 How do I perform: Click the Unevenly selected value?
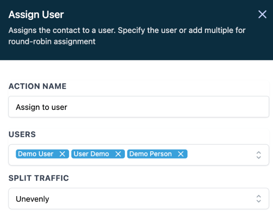click(32, 199)
